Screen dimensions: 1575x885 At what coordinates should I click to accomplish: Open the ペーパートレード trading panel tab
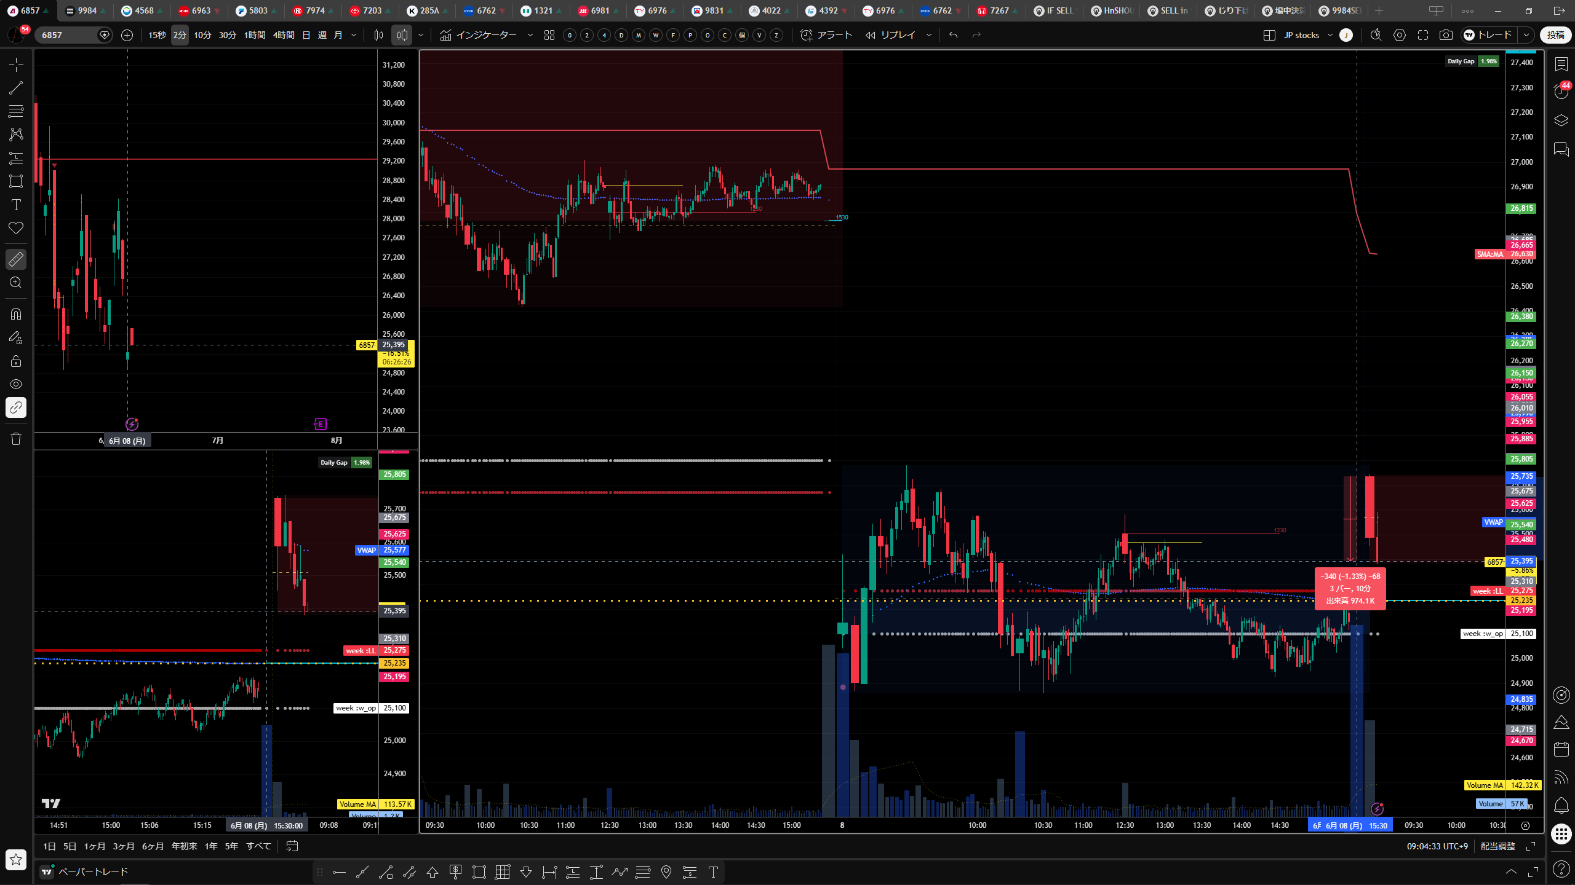(85, 871)
